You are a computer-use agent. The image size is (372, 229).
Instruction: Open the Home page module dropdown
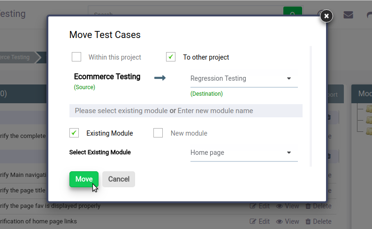[x=244, y=153]
